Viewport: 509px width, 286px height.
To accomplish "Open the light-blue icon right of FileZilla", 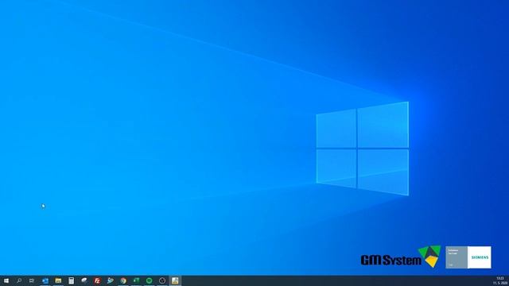I will [110, 280].
